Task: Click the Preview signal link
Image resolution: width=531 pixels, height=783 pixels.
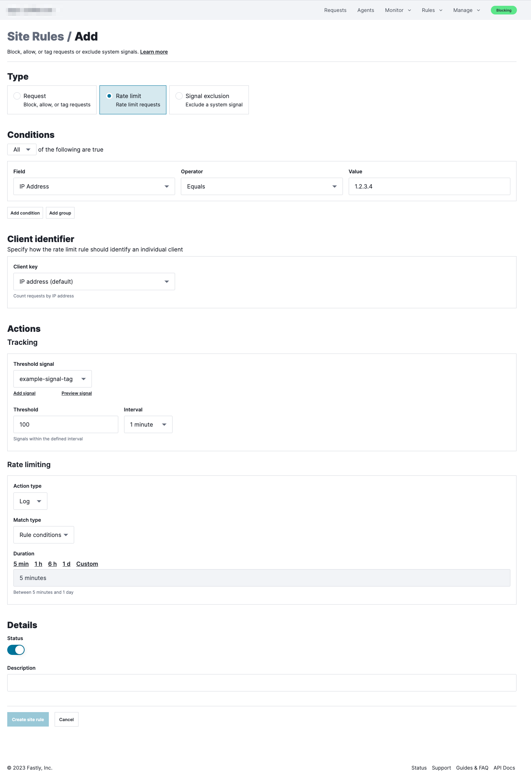Action: [x=77, y=393]
